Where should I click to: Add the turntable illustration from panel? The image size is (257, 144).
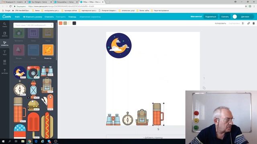click(x=33, y=72)
